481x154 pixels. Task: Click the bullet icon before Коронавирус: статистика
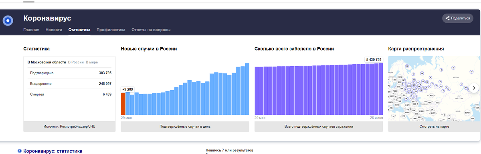point(20,151)
